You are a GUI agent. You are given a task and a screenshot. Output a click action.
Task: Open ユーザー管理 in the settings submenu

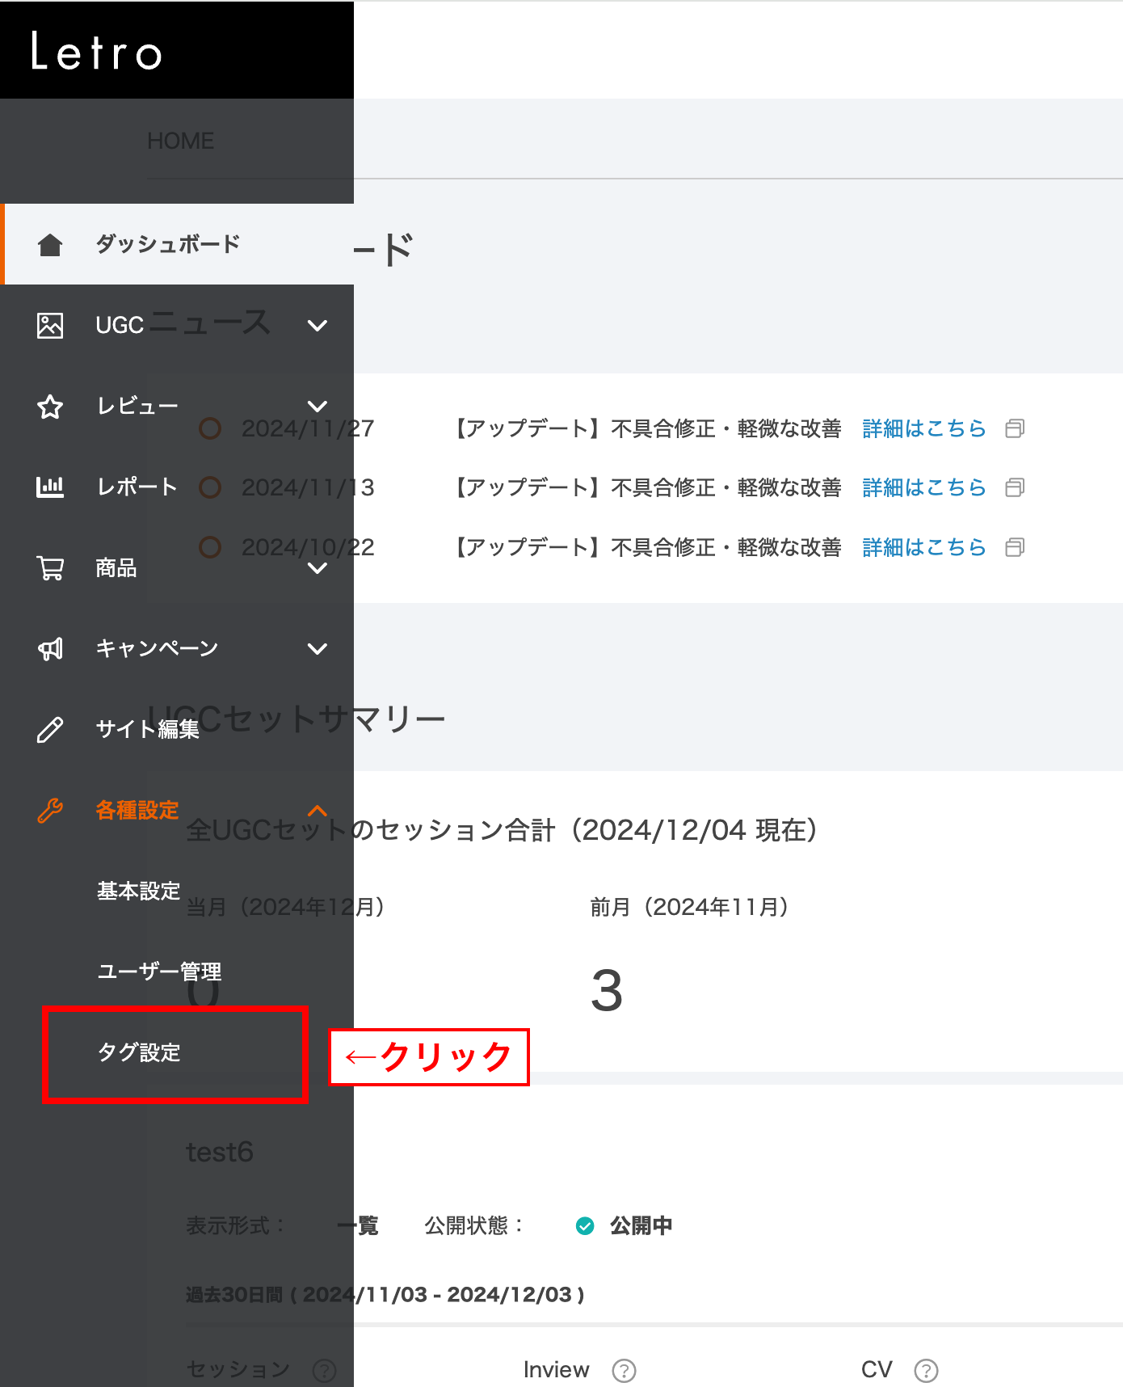coord(159,972)
